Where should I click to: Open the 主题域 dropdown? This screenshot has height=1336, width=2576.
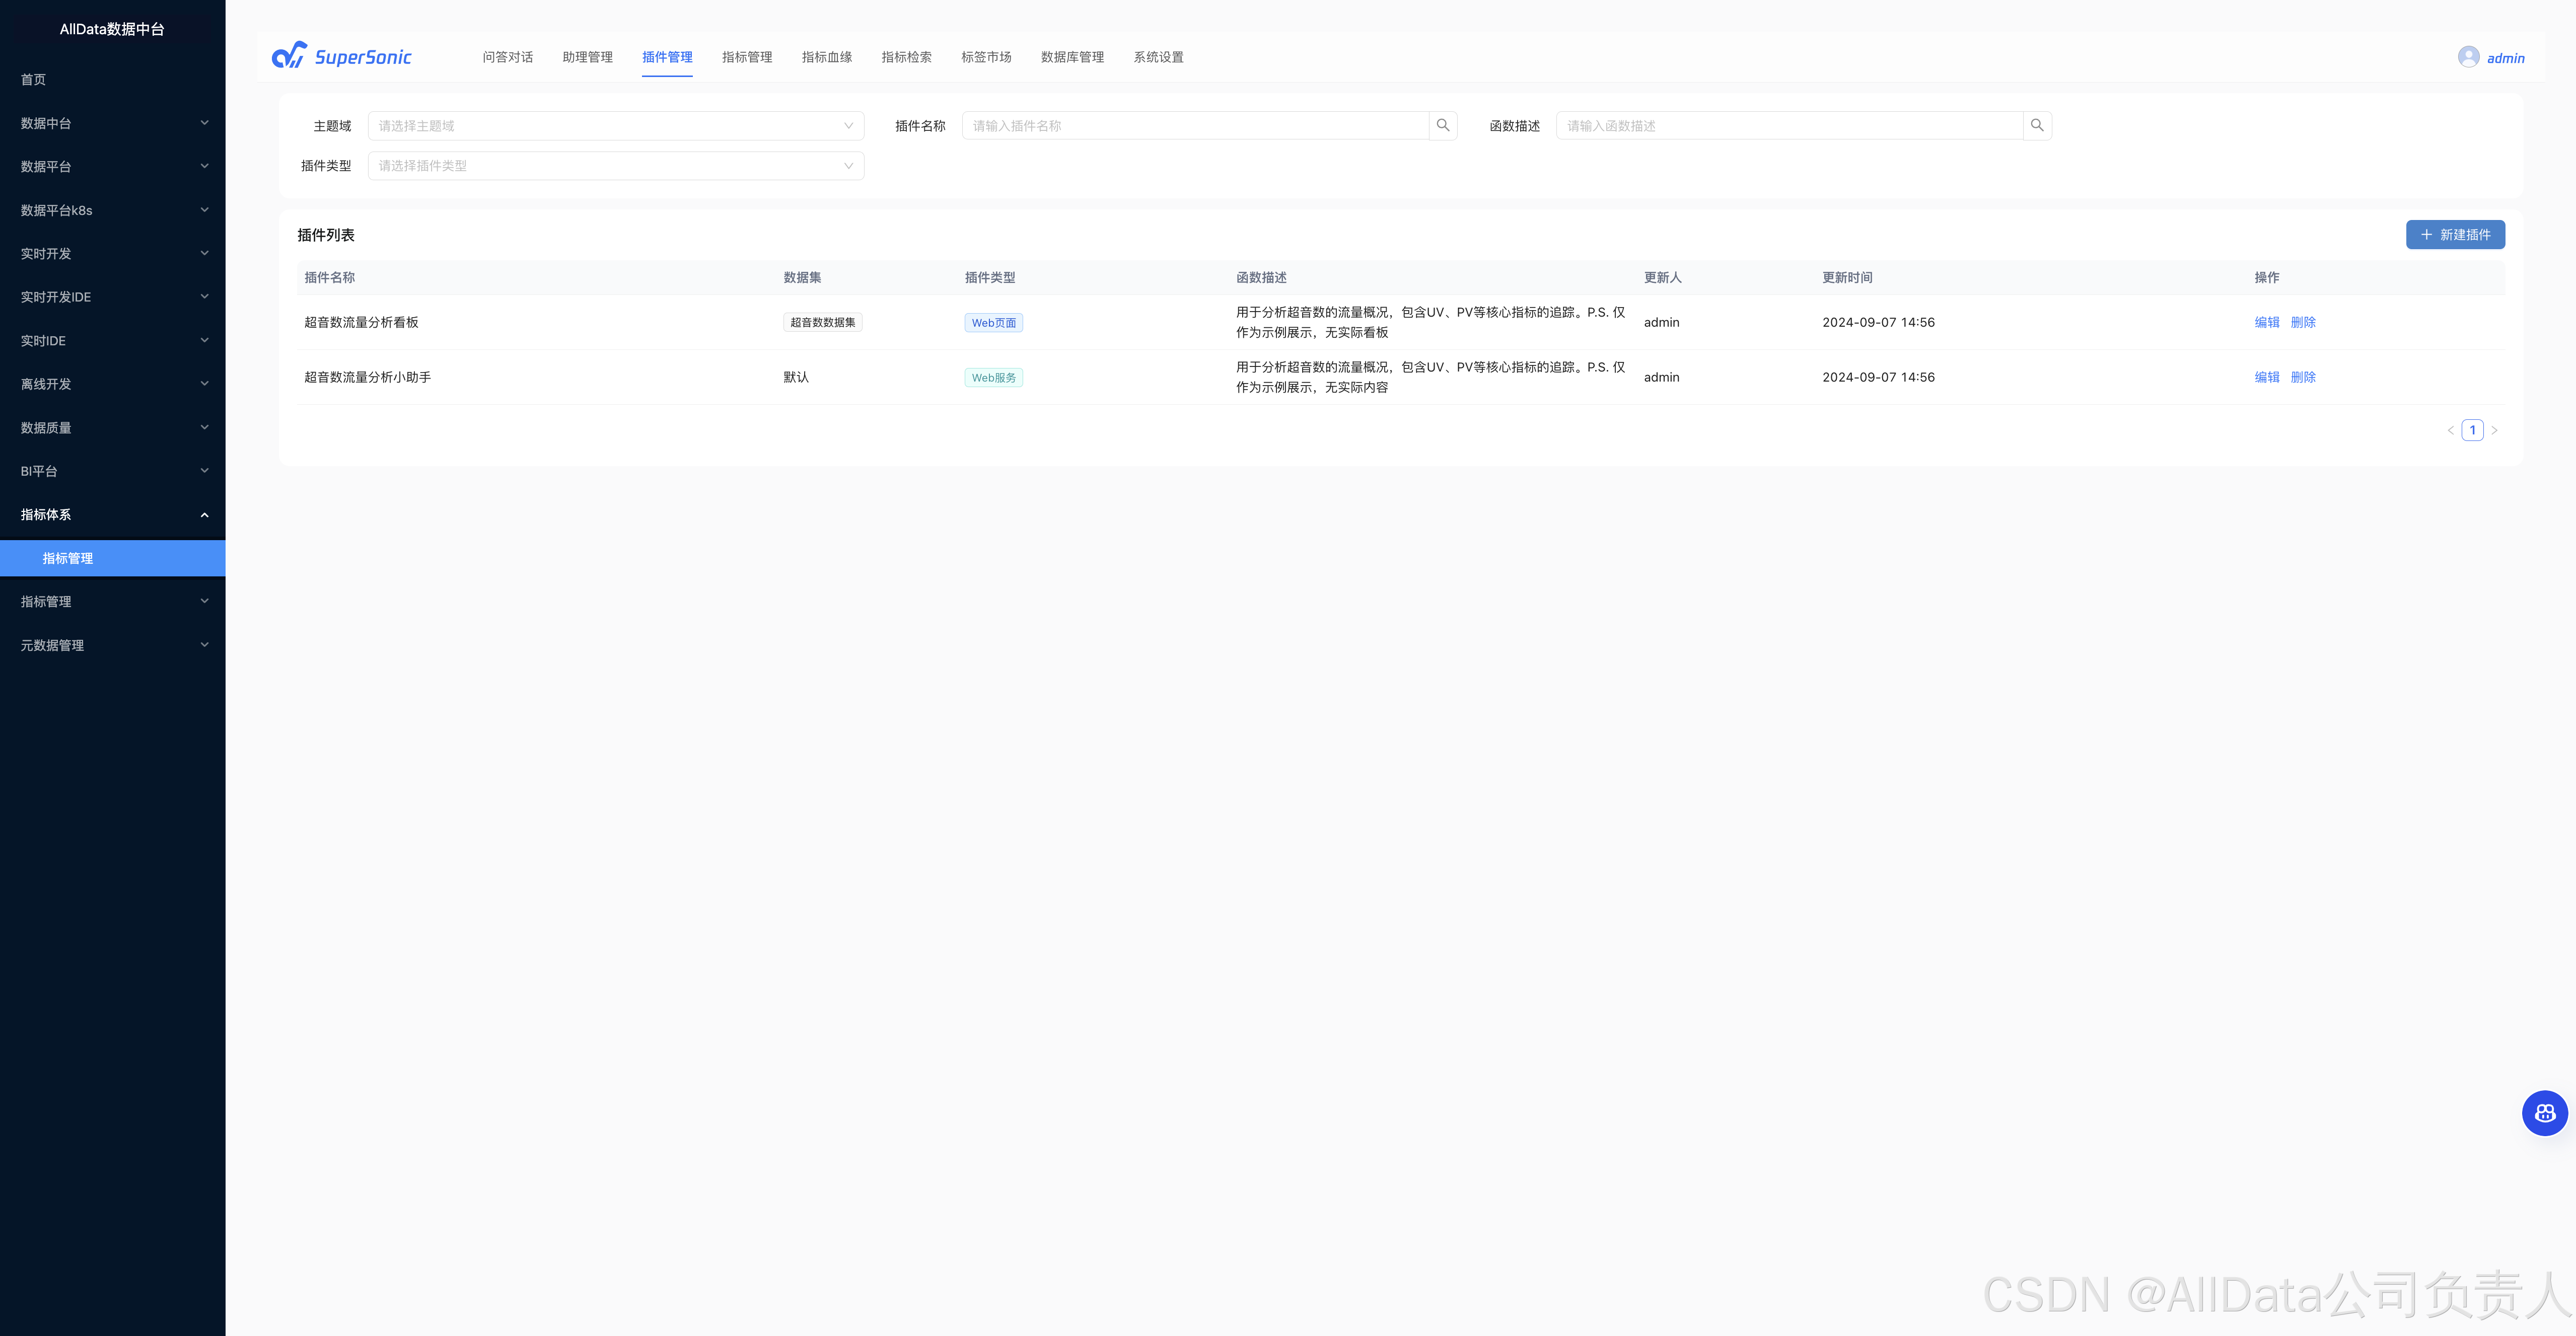(615, 126)
